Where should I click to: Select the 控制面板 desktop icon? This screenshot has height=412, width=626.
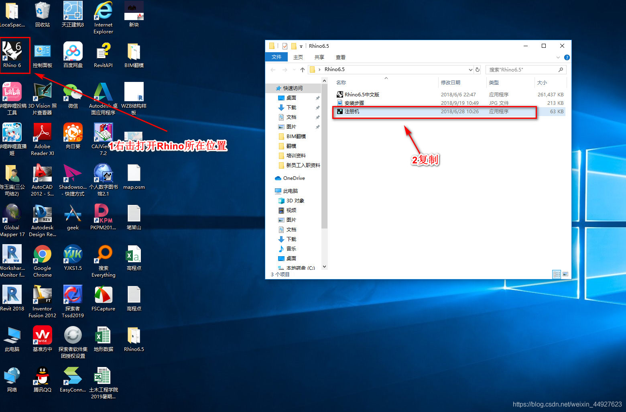click(x=43, y=55)
